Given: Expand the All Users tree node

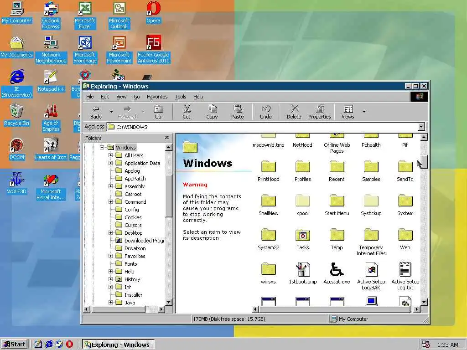Looking at the screenshot, I should click(x=110, y=155).
